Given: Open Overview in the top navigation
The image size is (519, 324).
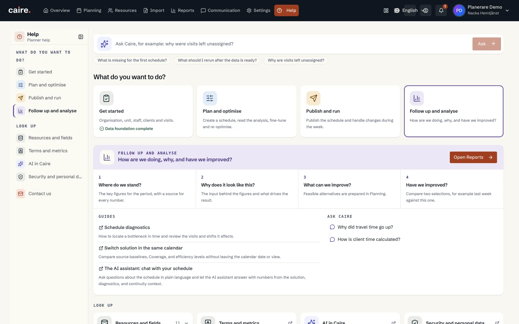Looking at the screenshot, I should (57, 10).
